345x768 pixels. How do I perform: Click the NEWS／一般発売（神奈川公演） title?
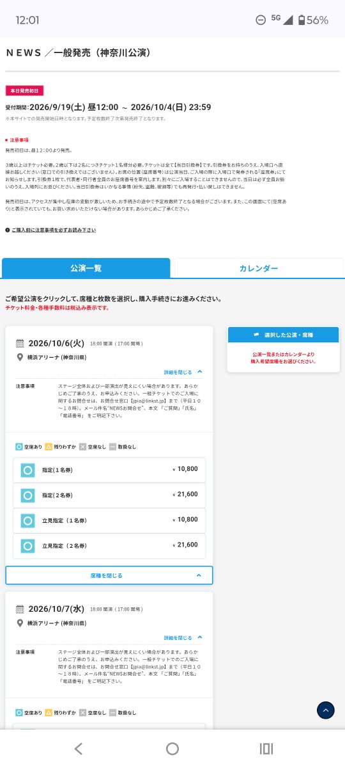(79, 52)
